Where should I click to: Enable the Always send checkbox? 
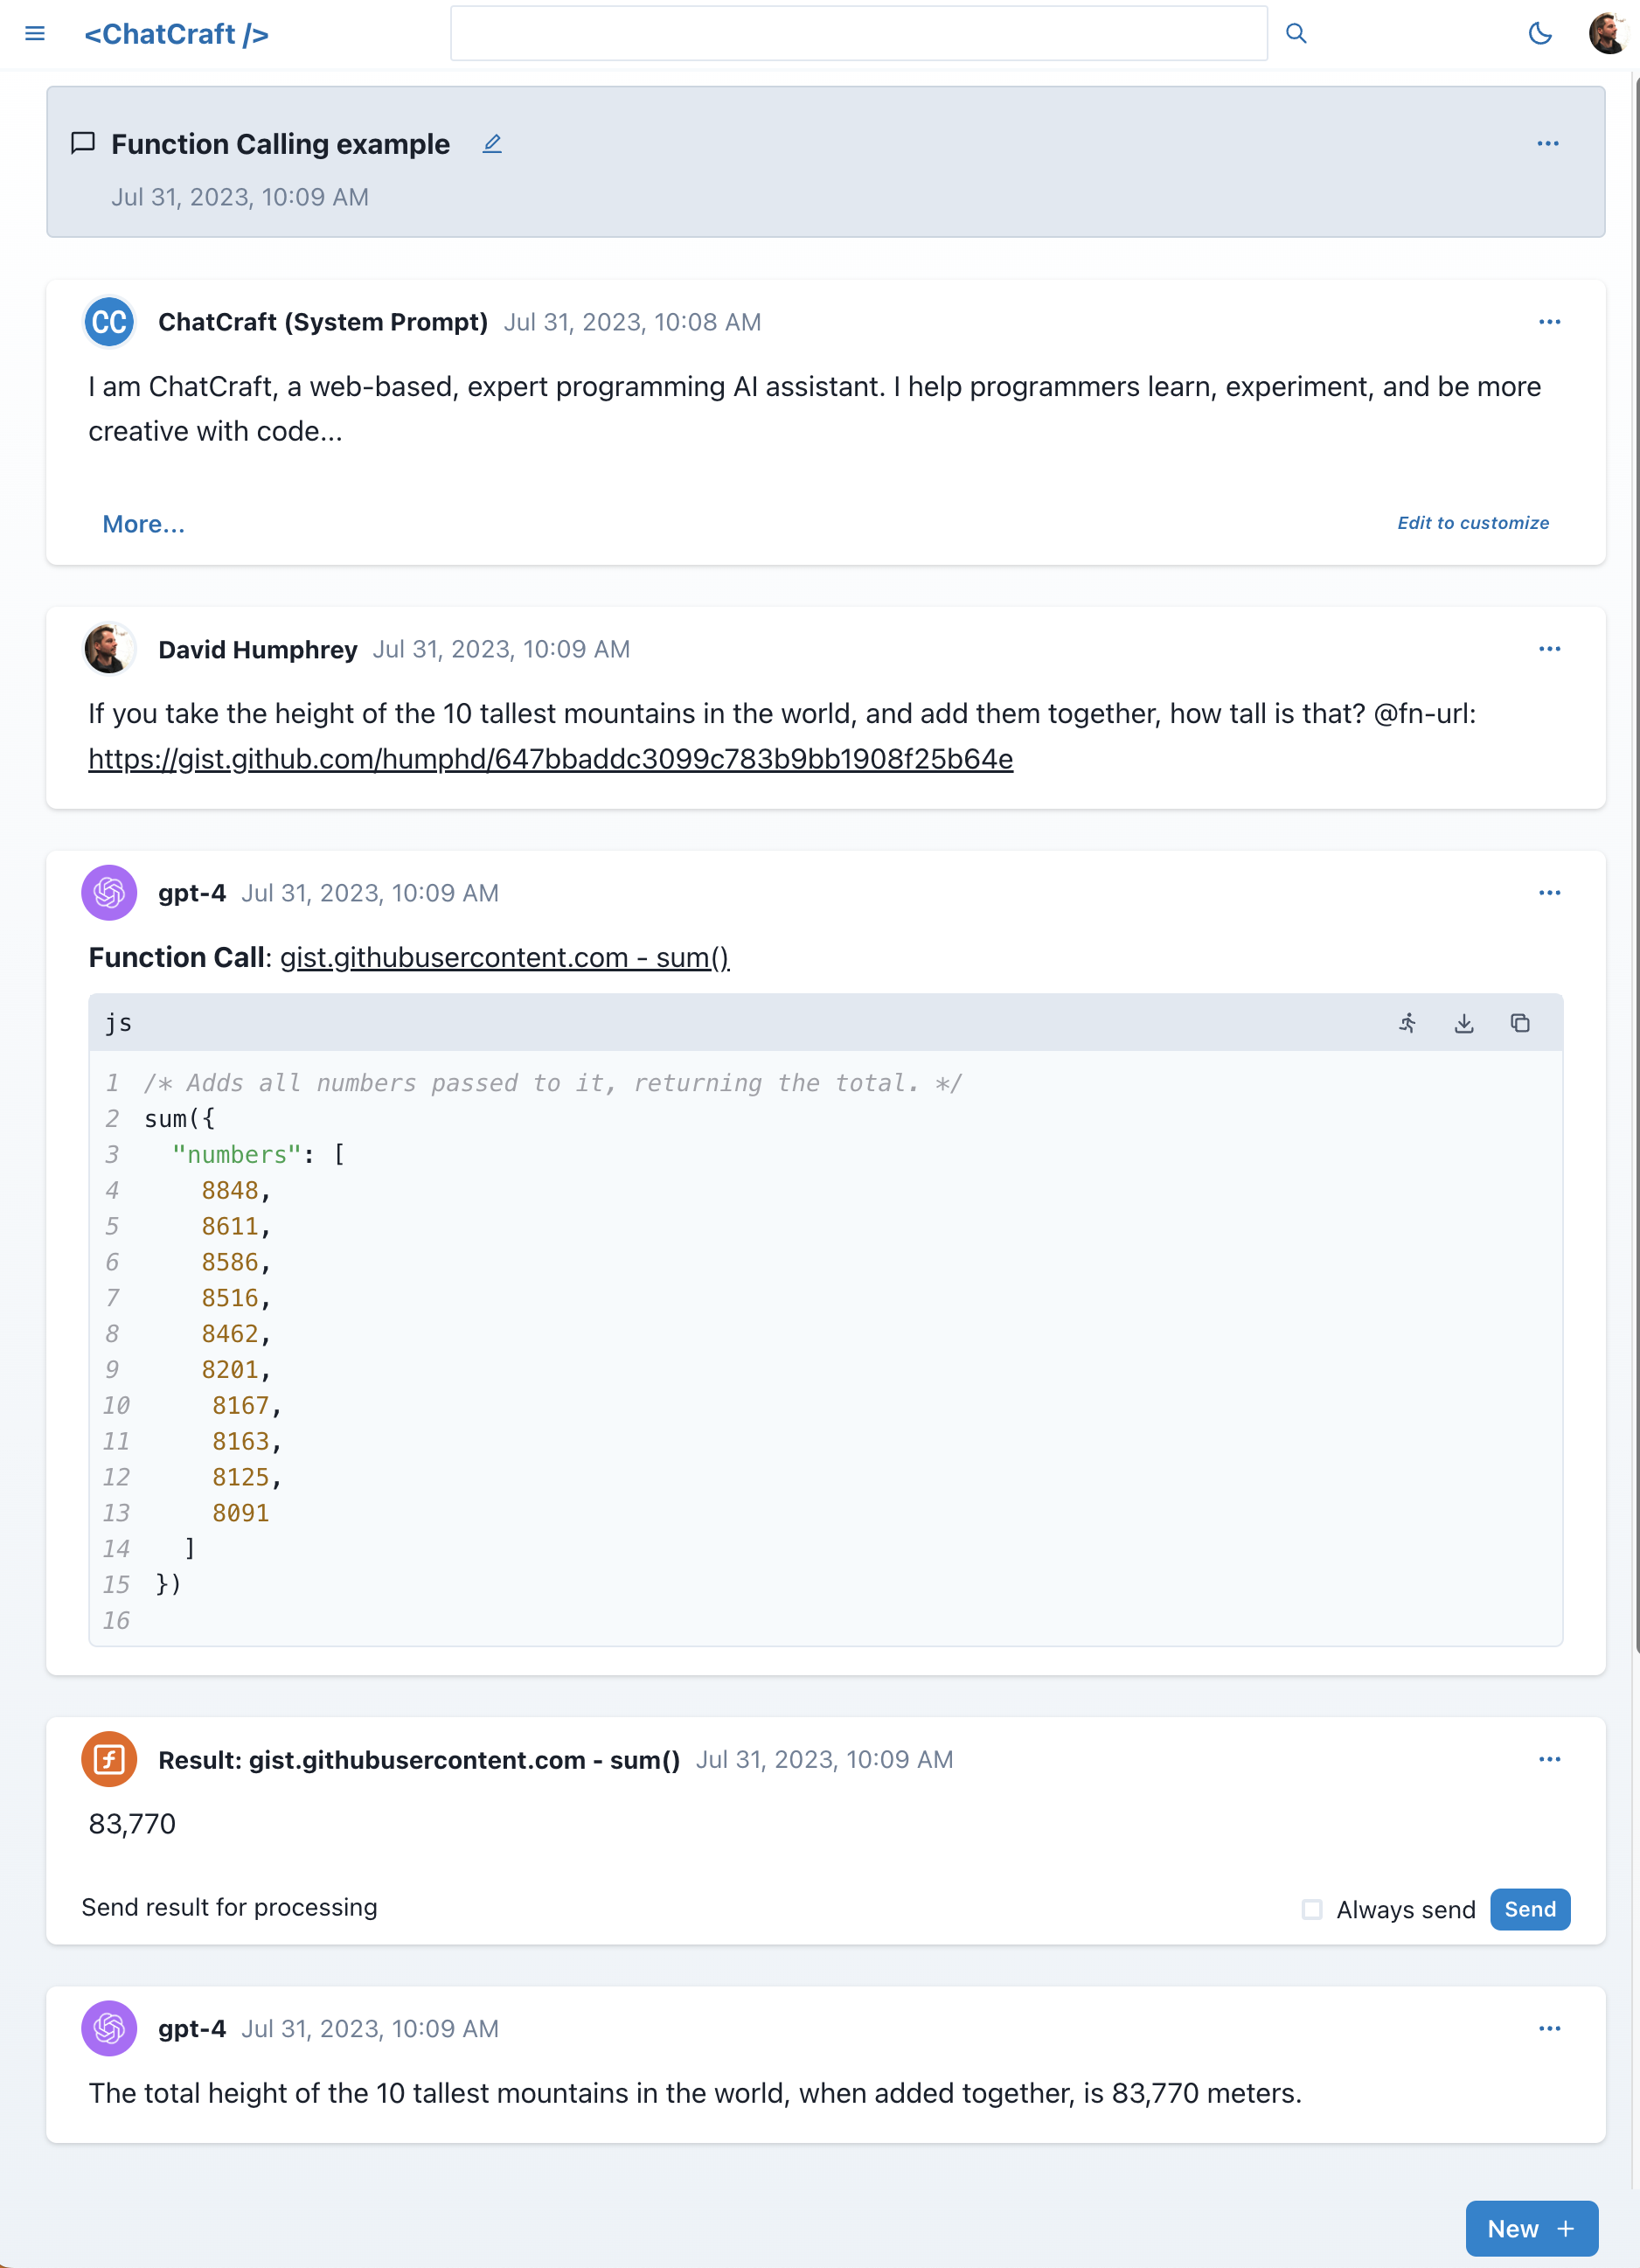[x=1312, y=1909]
